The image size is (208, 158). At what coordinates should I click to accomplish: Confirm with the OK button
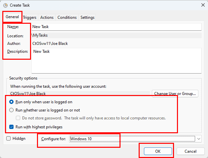point(158,151)
